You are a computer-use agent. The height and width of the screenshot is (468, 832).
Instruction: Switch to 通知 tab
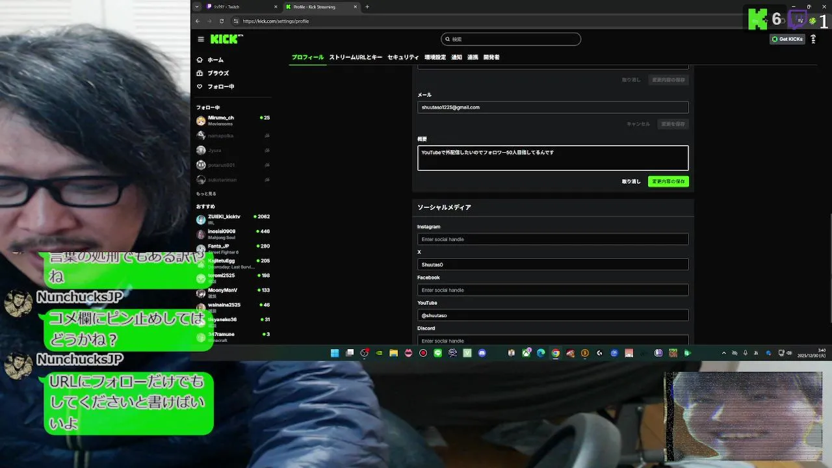point(456,57)
